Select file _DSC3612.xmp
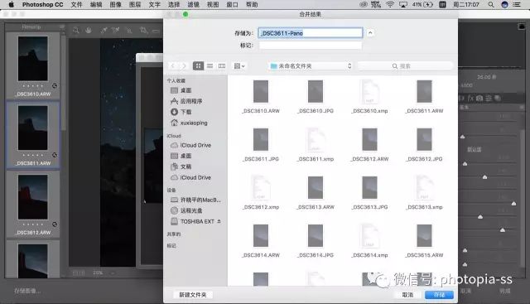 (261, 192)
